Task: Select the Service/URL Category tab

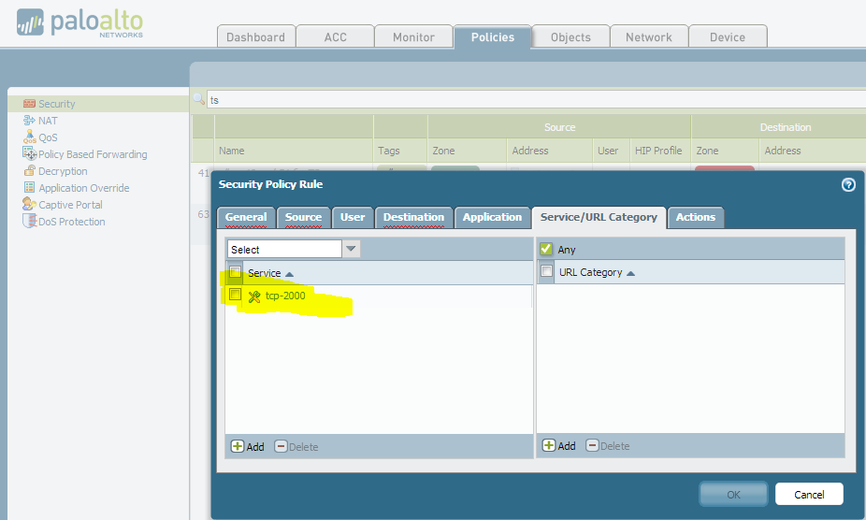Action: (x=599, y=217)
